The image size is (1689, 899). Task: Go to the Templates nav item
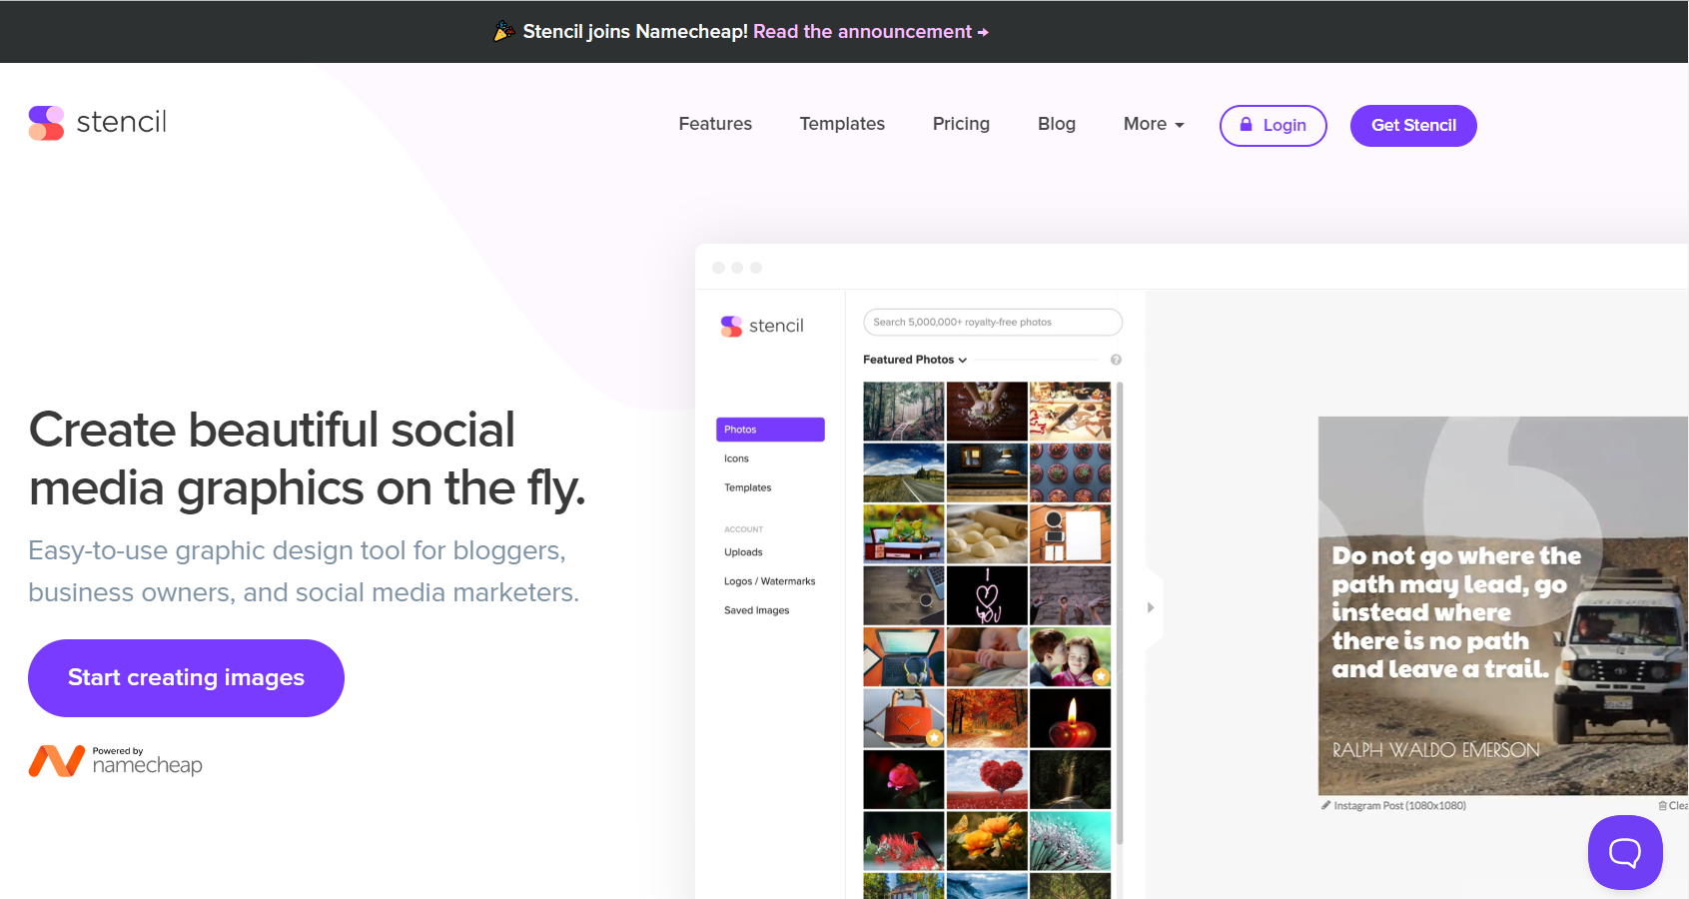(842, 124)
